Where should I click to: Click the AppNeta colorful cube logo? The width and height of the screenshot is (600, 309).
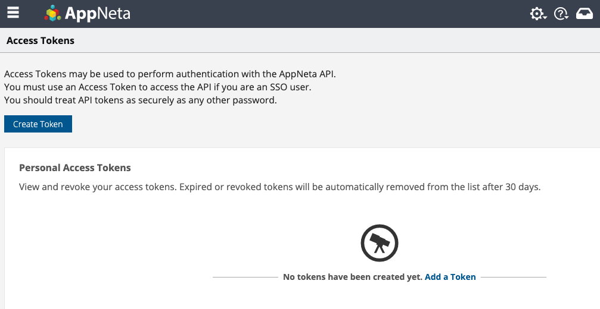point(53,13)
